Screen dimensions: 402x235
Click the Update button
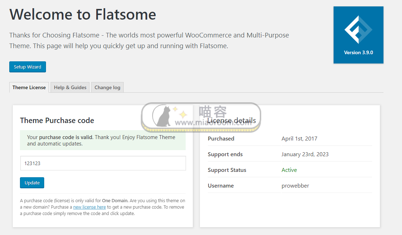click(x=32, y=183)
